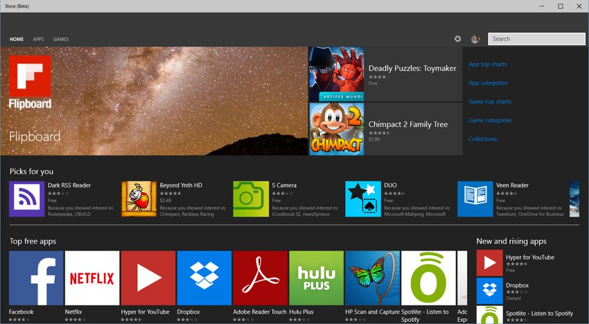Select the DUO app icon
The image size is (589, 324).
click(x=363, y=199)
